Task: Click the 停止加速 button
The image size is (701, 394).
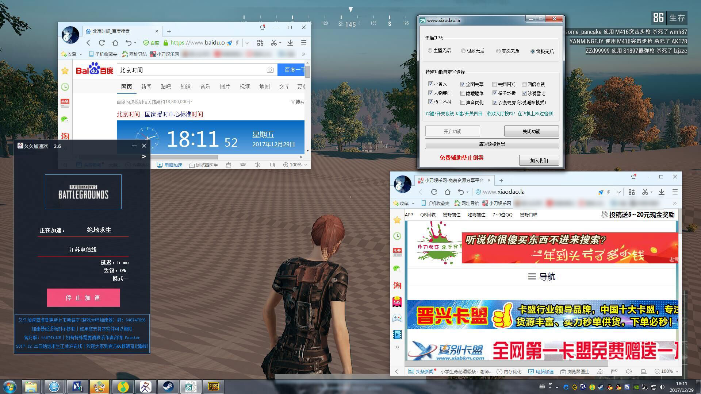Action: coord(83,298)
